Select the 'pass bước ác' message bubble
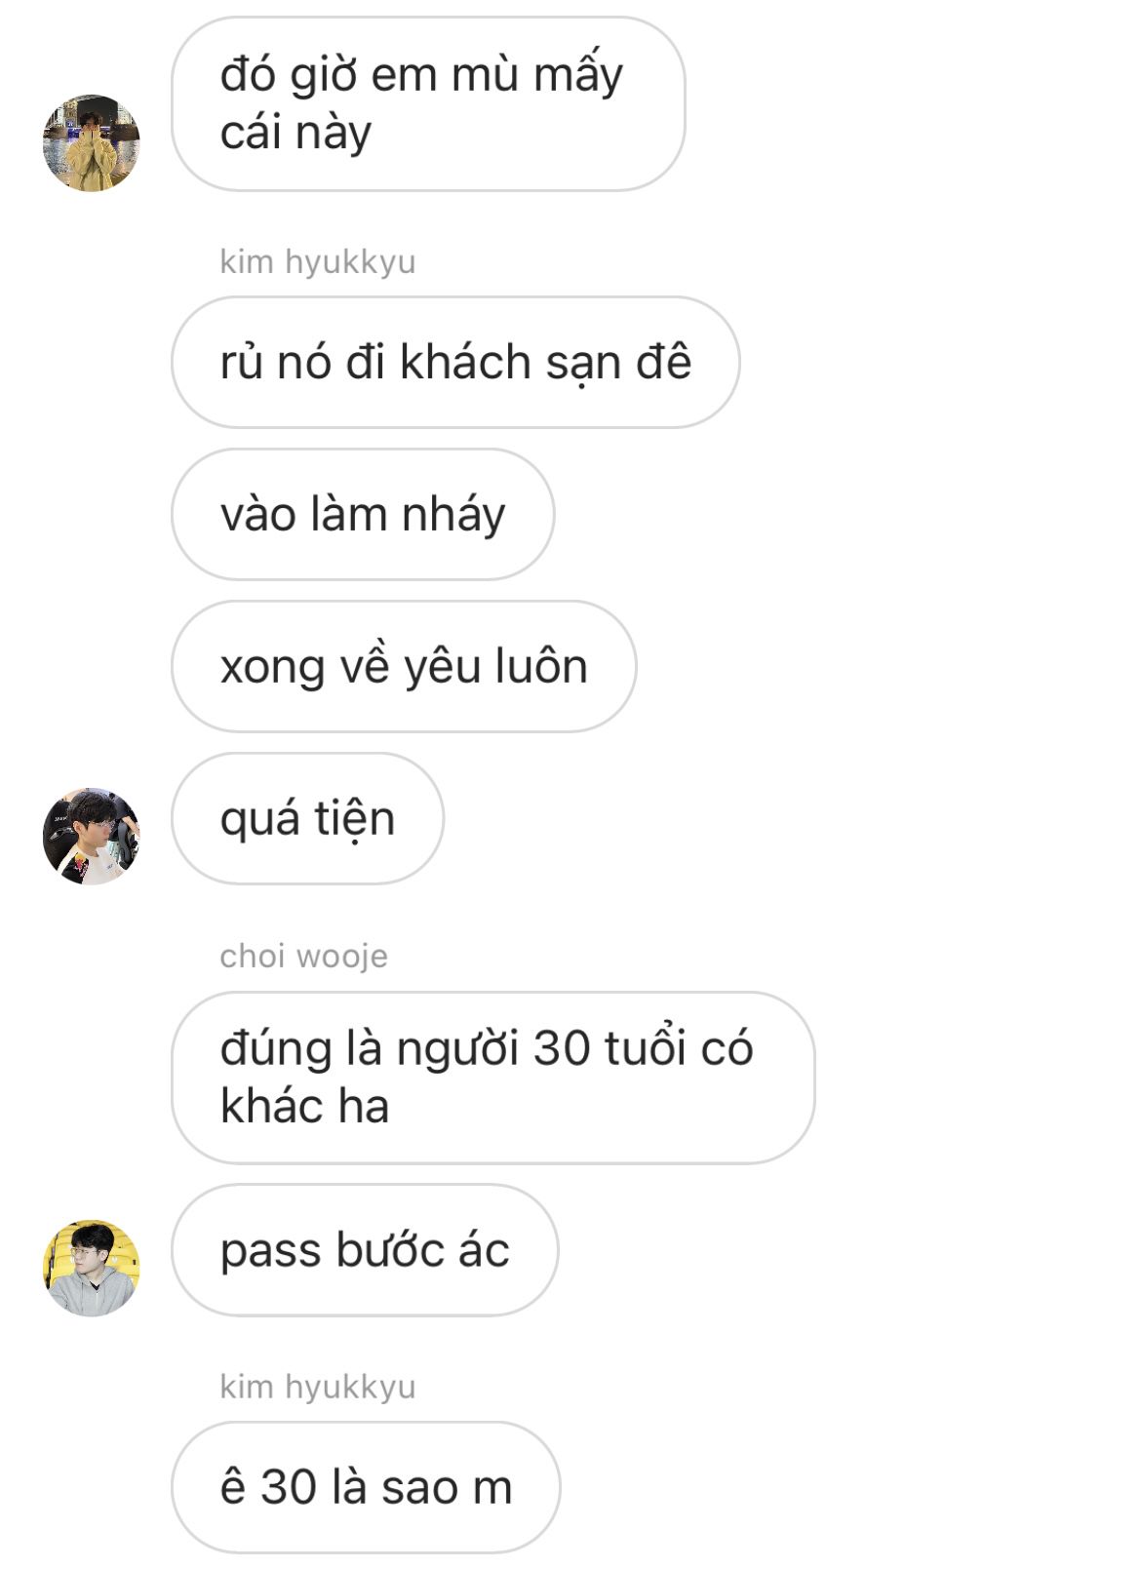1141x1569 pixels. pyautogui.click(x=365, y=1250)
